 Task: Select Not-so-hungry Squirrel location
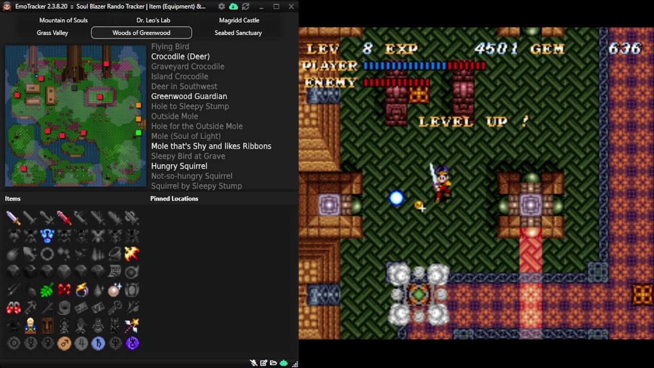pos(192,176)
